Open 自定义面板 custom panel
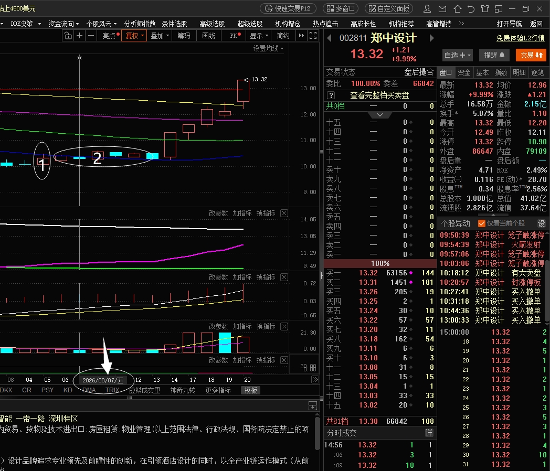Screen dimensions: 550x471 [x=389, y=8]
